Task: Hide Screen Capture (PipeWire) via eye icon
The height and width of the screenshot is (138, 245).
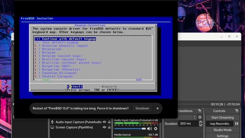Action: tap(105, 127)
